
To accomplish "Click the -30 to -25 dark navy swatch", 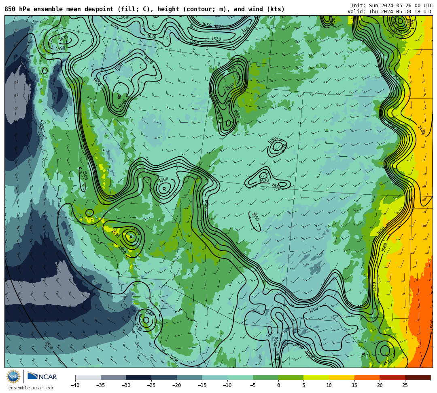I will pos(139,377).
